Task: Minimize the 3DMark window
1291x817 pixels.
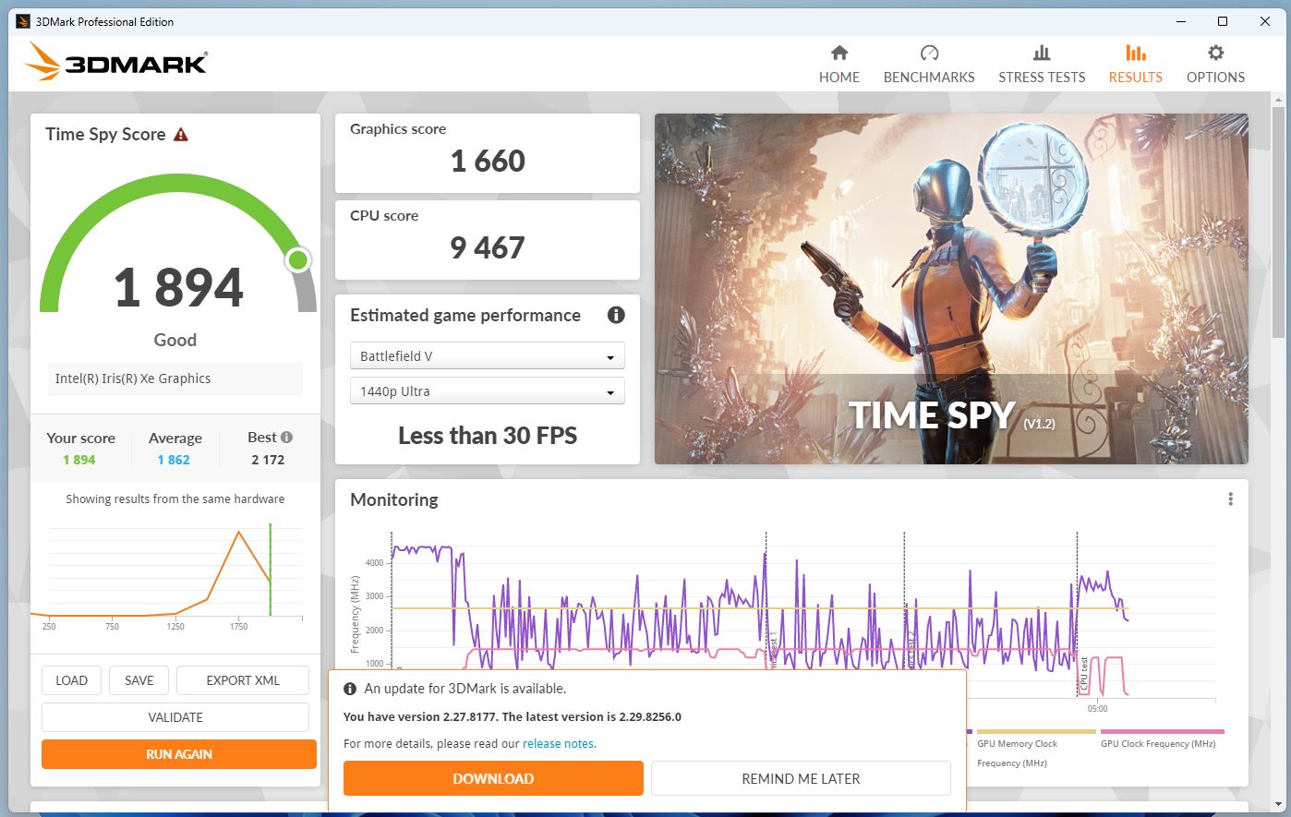Action: click(x=1181, y=21)
